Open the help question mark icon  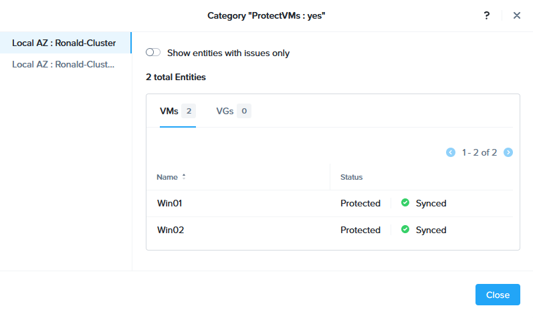click(x=487, y=15)
